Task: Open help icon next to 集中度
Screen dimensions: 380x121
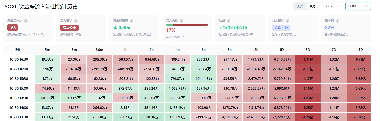Action: point(337,21)
